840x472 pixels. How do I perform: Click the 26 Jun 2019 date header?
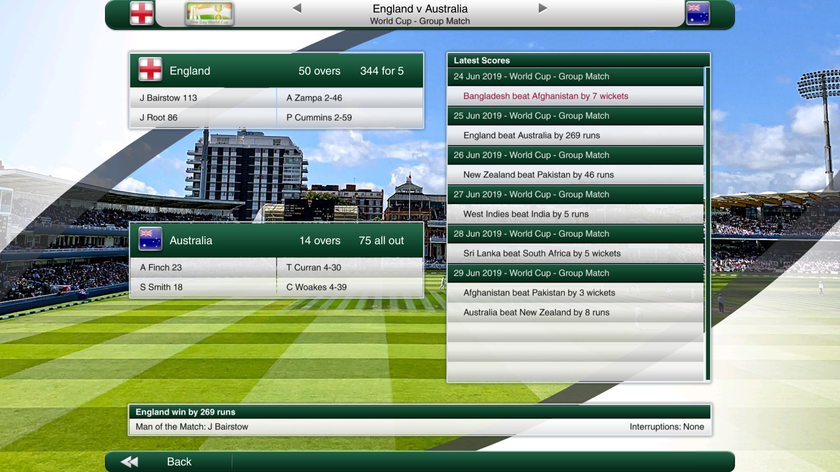575,155
